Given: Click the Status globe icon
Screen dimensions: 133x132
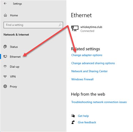Looking at the screenshot, I should tap(5, 47).
